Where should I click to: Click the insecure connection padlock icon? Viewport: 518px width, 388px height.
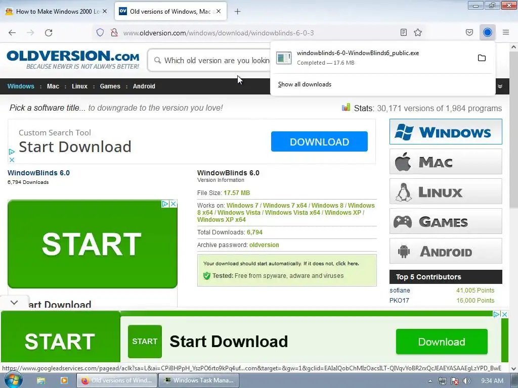click(114, 32)
